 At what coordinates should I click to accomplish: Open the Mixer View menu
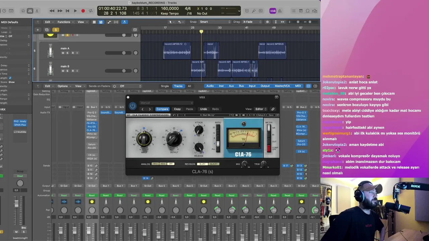[x=79, y=86]
